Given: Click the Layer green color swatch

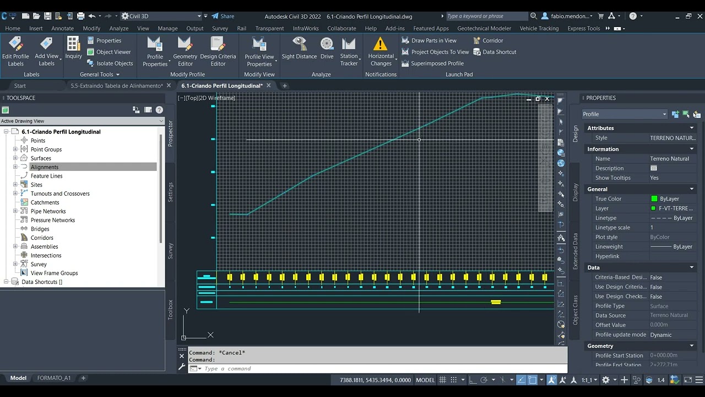Looking at the screenshot, I should [653, 208].
